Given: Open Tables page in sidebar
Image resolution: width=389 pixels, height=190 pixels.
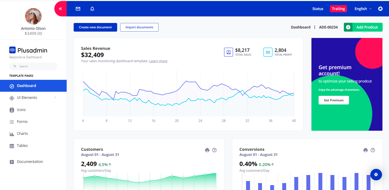Looking at the screenshot, I should pyautogui.click(x=33, y=145).
